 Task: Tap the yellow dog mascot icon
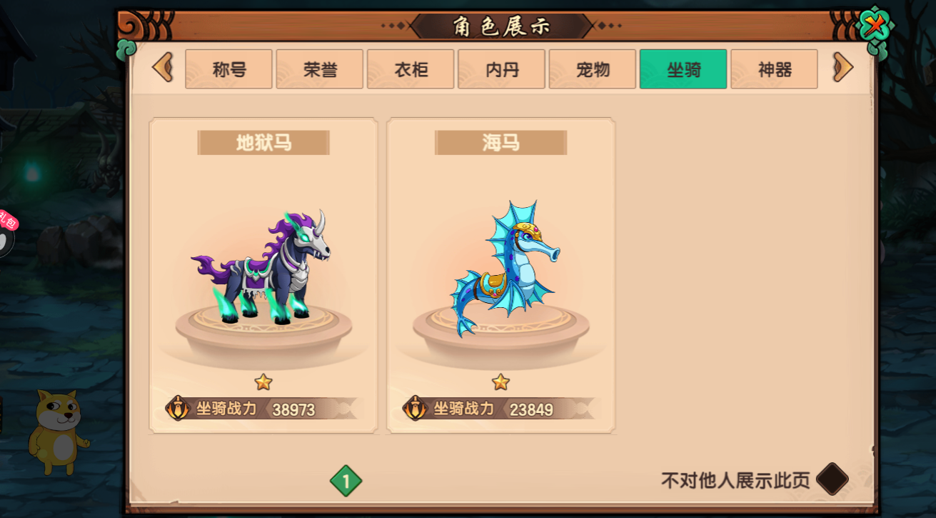(59, 432)
